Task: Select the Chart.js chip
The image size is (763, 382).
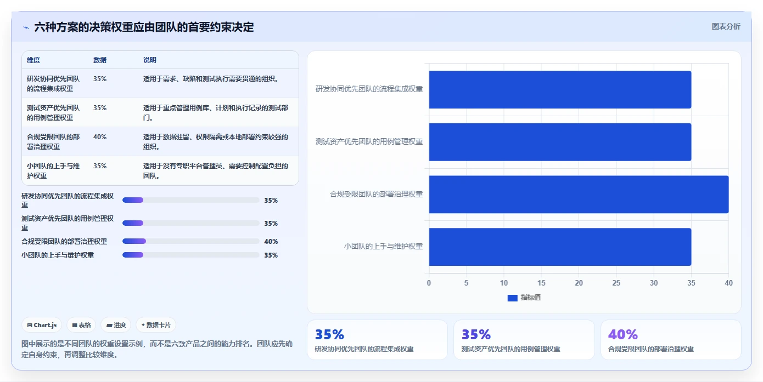Action: point(42,325)
